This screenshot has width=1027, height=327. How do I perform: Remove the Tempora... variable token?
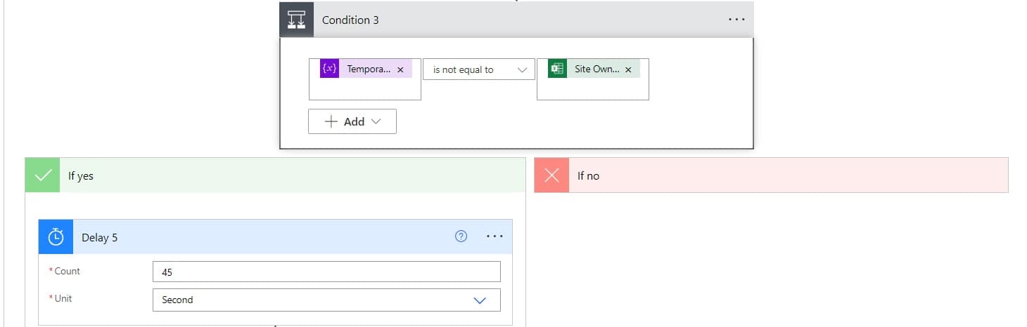click(400, 69)
